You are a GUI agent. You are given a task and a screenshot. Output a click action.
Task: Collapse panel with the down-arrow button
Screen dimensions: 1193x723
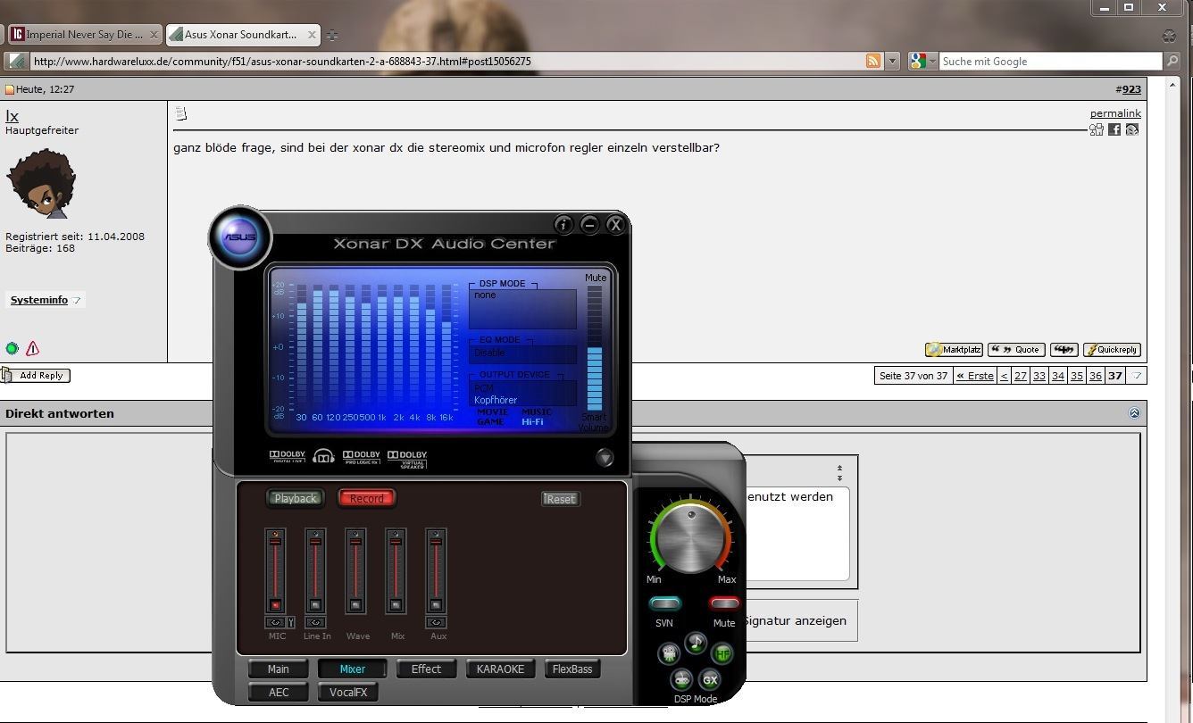click(605, 458)
